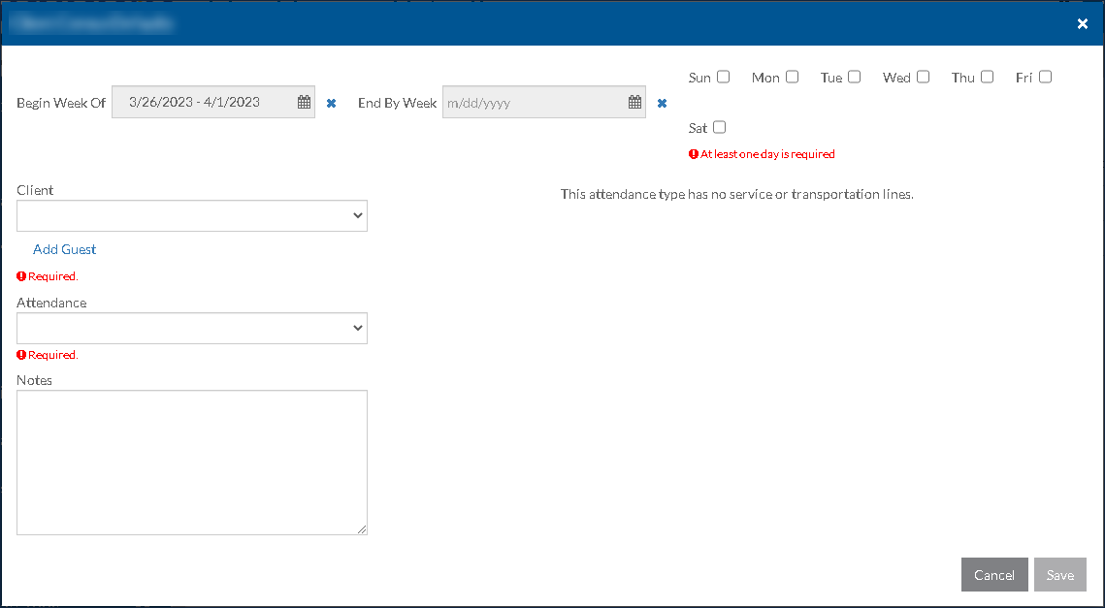Click the Save button
Screen dimensions: 1105x608
point(1059,575)
